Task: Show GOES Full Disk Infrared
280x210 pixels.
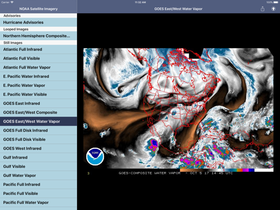Action: coord(39,130)
